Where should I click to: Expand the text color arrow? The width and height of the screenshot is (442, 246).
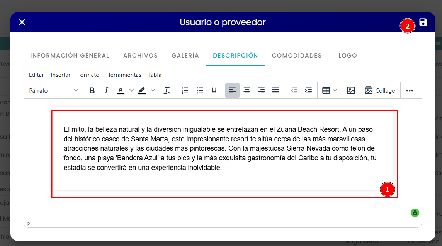coord(131,90)
